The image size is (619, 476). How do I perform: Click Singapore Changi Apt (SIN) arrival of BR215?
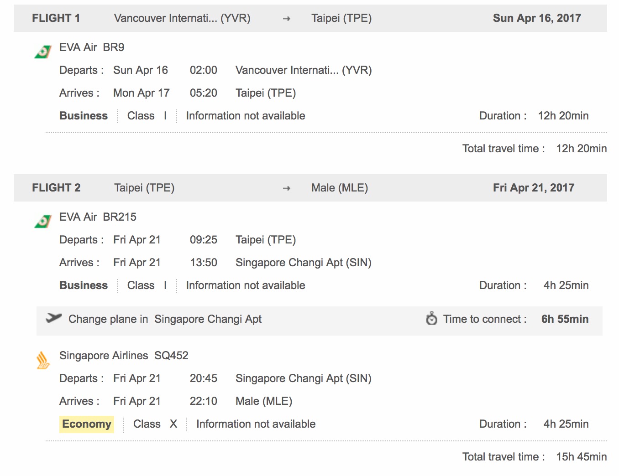pyautogui.click(x=304, y=263)
